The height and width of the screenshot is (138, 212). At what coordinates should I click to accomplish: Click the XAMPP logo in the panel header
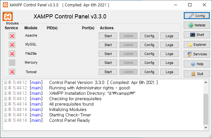8,17
